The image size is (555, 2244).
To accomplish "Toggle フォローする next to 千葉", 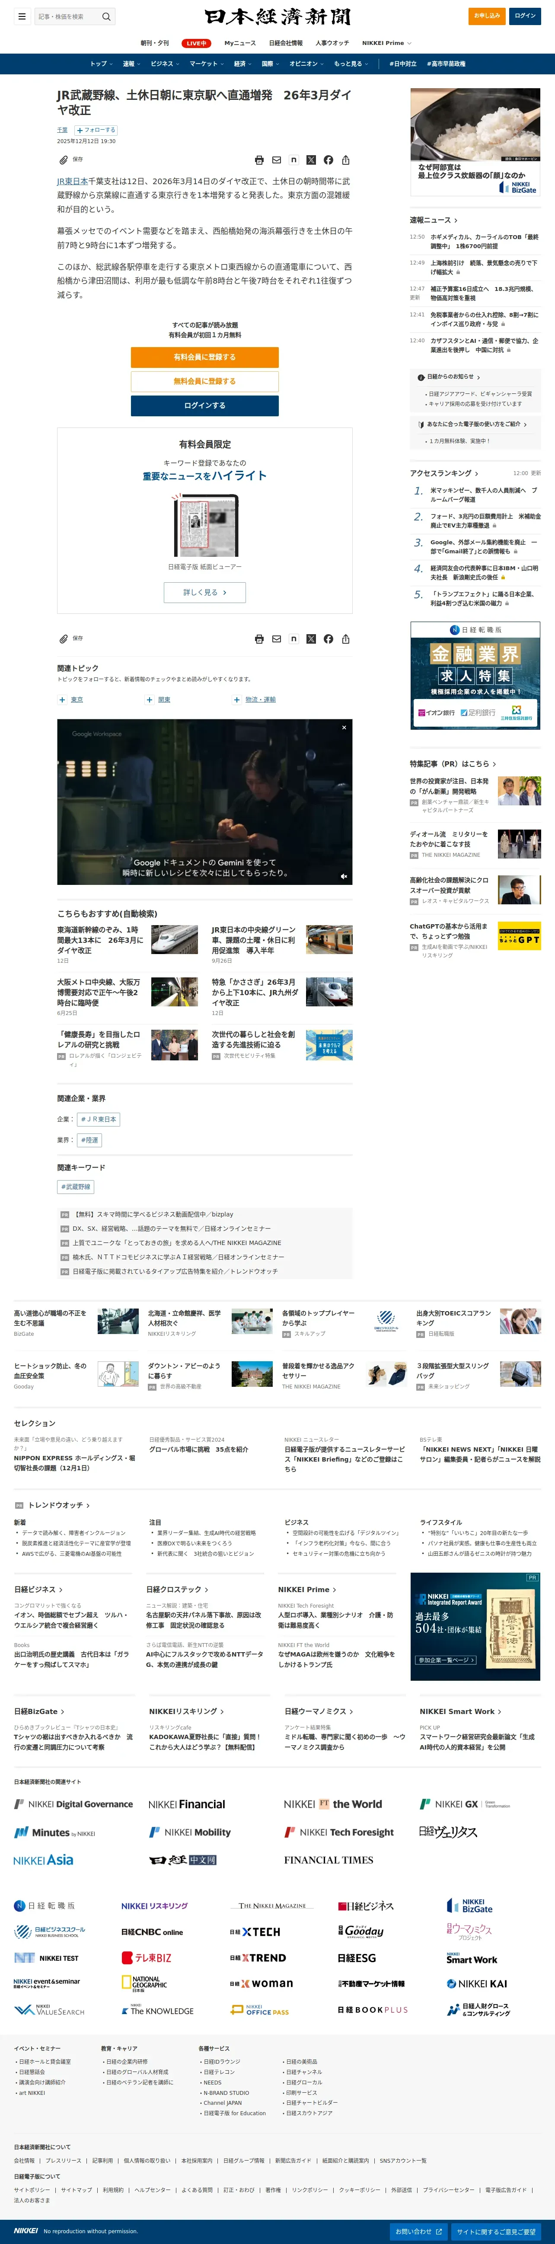I will click(96, 130).
